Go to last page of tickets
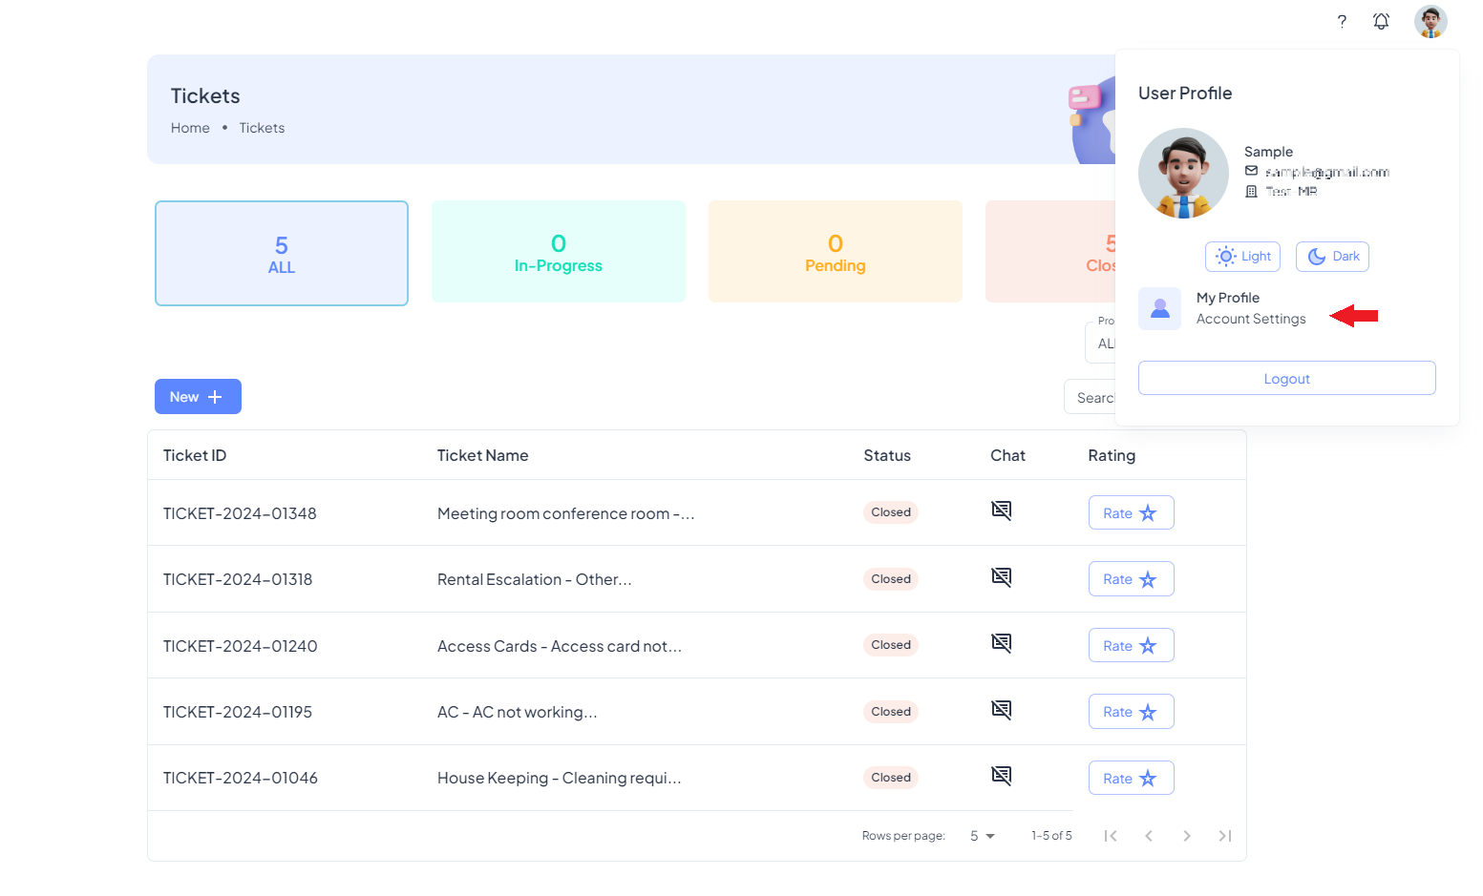Viewport: 1483px width, 896px height. click(1225, 836)
